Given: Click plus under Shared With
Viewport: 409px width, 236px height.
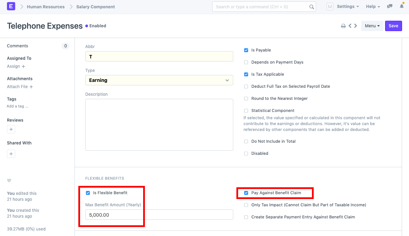Looking at the screenshot, I should click(11, 154).
